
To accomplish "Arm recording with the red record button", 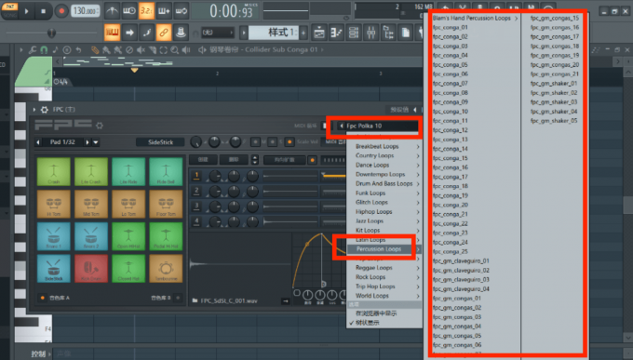I will point(61,11).
